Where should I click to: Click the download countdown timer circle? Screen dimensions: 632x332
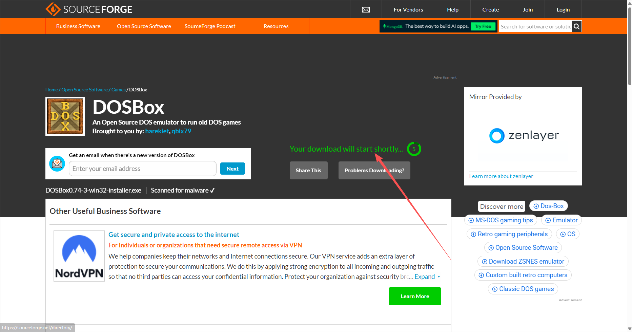(x=414, y=149)
